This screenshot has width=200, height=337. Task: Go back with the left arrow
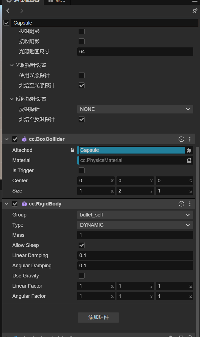[8, 11]
